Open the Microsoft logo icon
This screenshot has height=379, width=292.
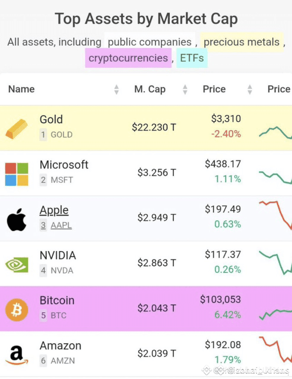(x=17, y=174)
